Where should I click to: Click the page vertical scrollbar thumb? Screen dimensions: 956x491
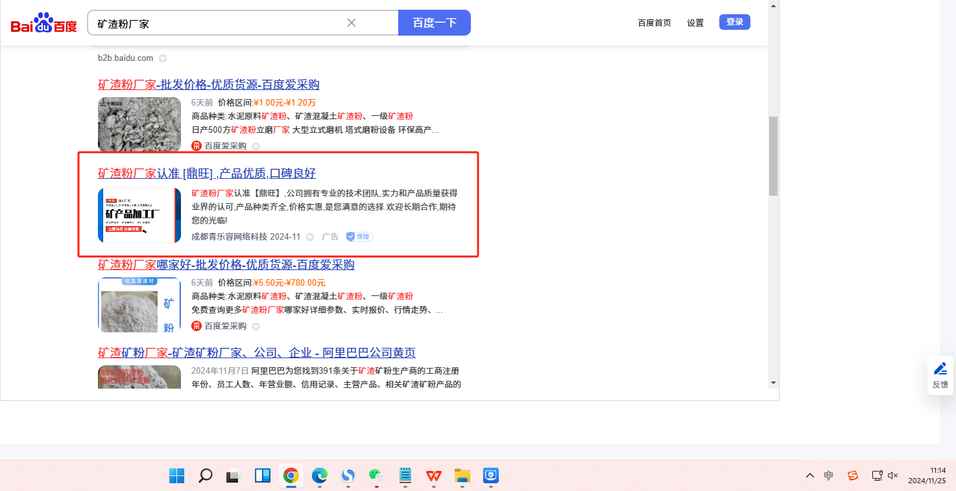pos(773,155)
